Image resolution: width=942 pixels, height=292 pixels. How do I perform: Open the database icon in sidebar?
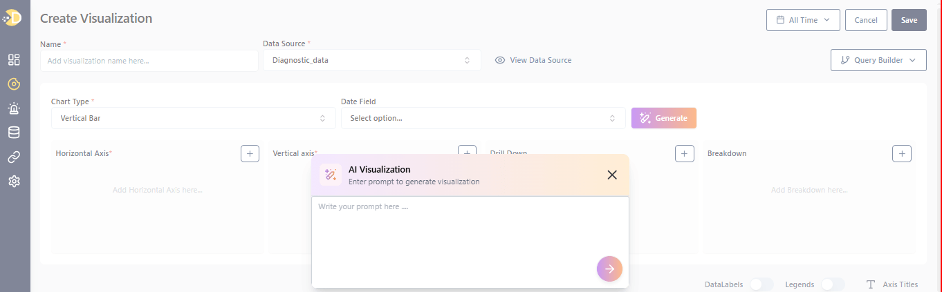click(x=14, y=133)
